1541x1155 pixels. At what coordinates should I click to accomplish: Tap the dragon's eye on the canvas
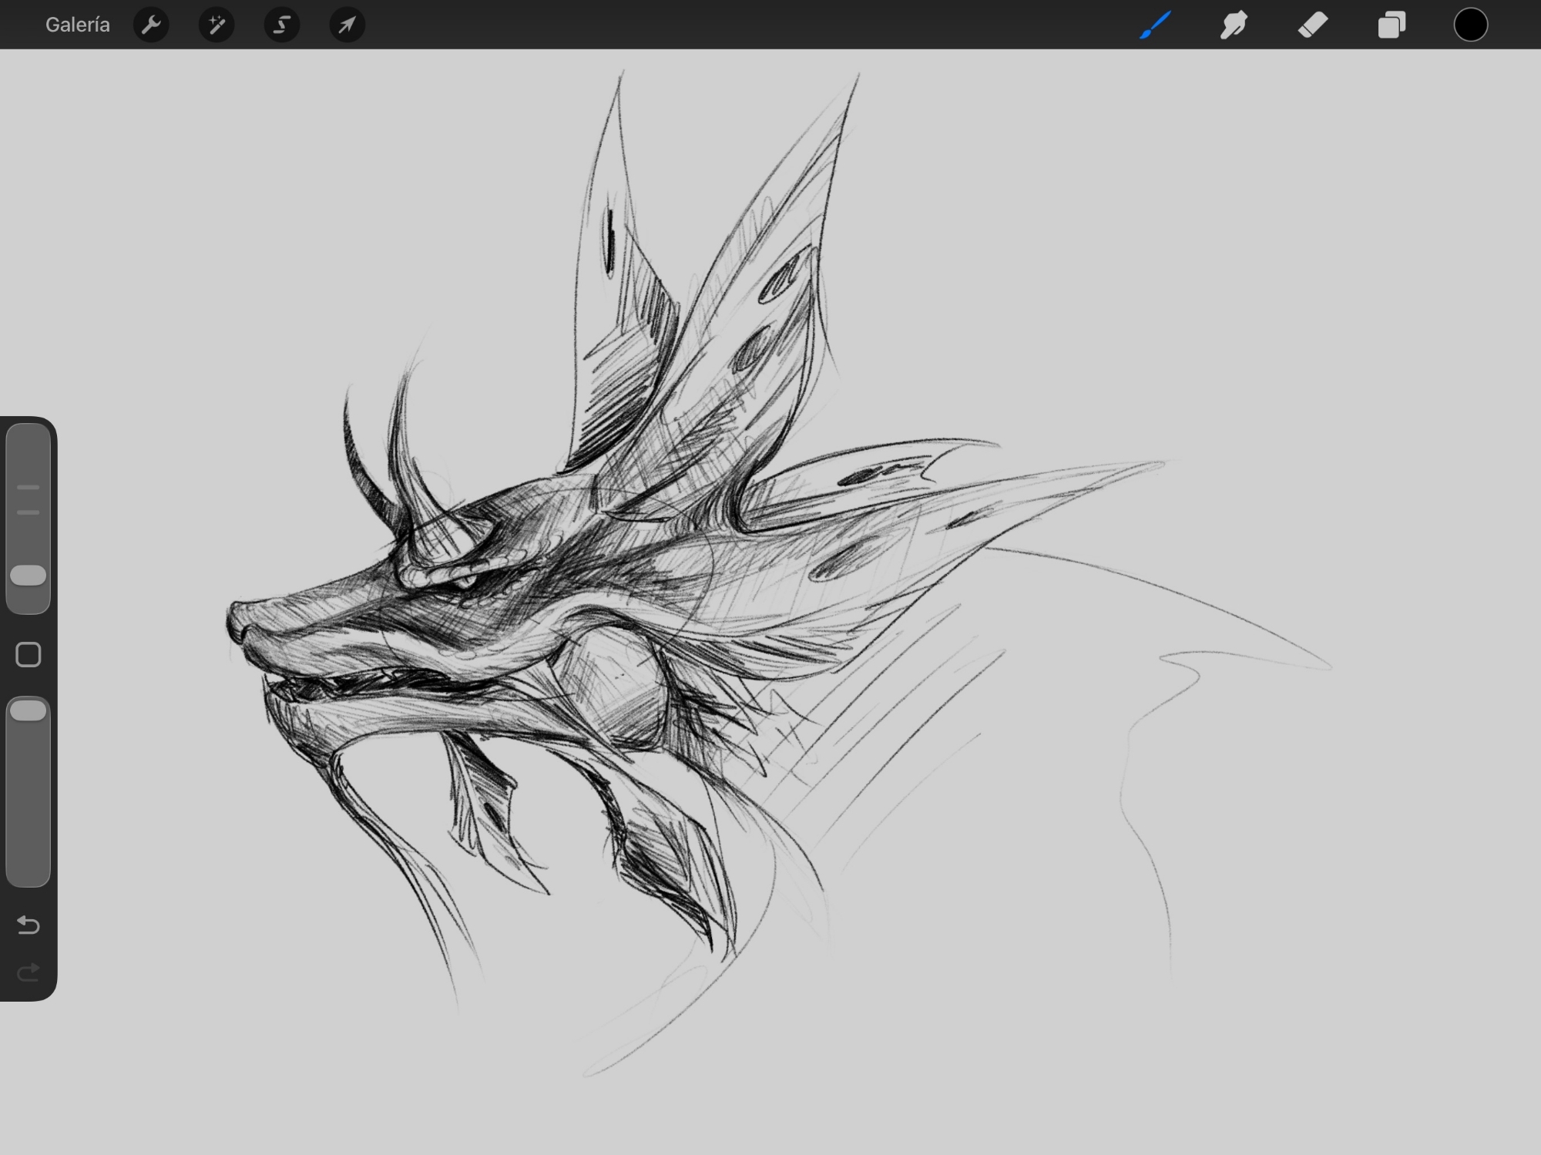click(465, 581)
